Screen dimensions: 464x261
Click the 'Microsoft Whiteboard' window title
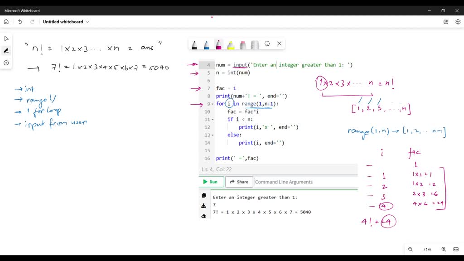22,11
